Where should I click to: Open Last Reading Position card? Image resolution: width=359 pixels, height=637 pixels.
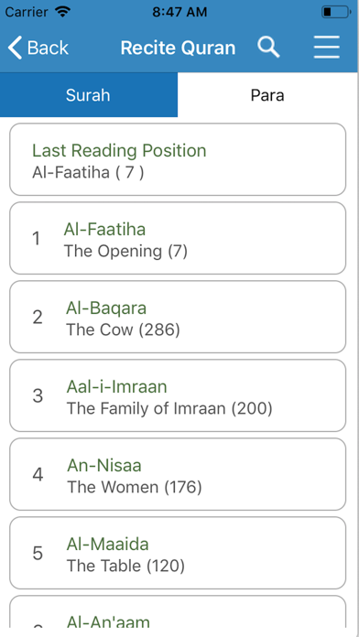178,159
